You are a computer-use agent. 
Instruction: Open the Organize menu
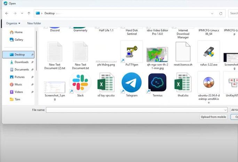(13, 23)
